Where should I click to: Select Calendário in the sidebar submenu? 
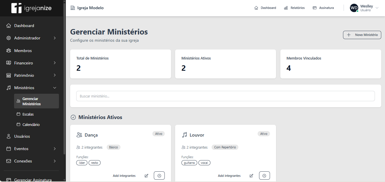31,124
